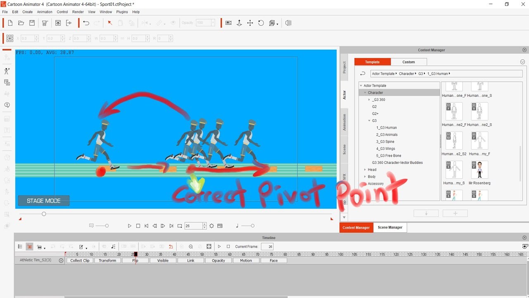Open the timeline track options dropdown
This screenshot has height=298, width=529.
click(x=41, y=247)
